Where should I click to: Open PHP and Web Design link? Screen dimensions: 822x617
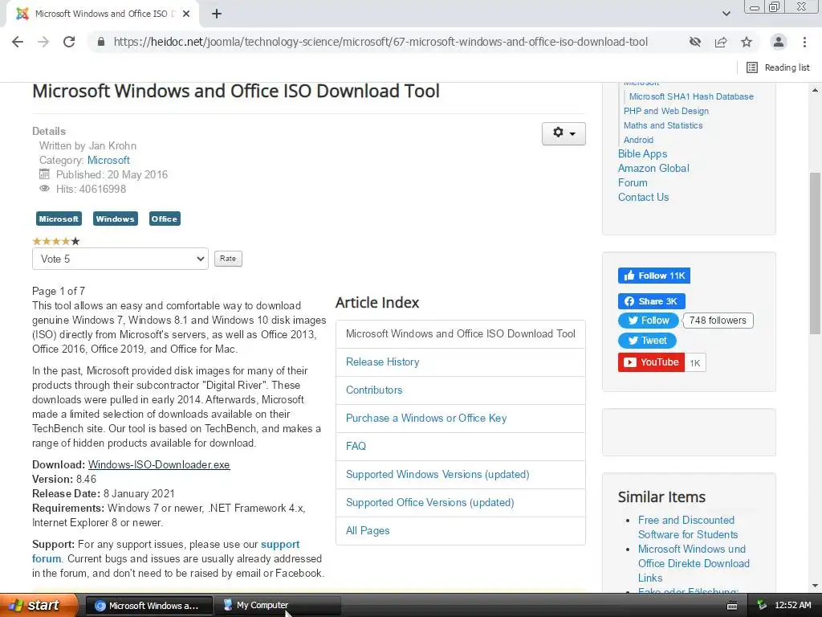click(x=665, y=111)
